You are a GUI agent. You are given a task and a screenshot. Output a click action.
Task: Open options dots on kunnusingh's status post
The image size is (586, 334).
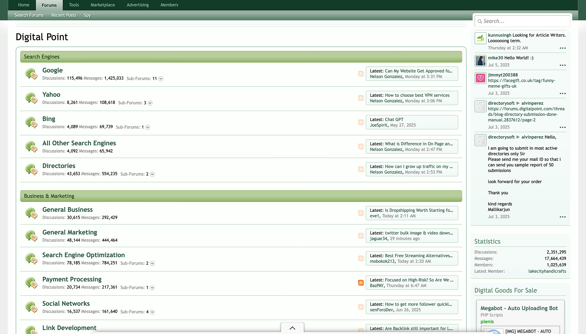562,48
